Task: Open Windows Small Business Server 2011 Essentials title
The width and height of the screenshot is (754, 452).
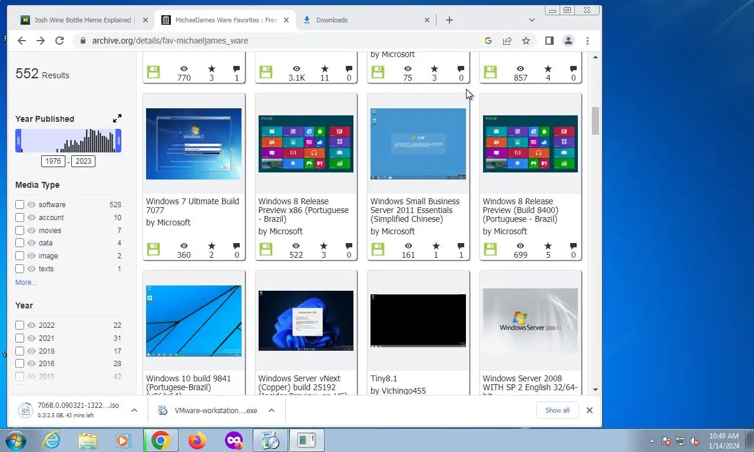Action: point(415,210)
